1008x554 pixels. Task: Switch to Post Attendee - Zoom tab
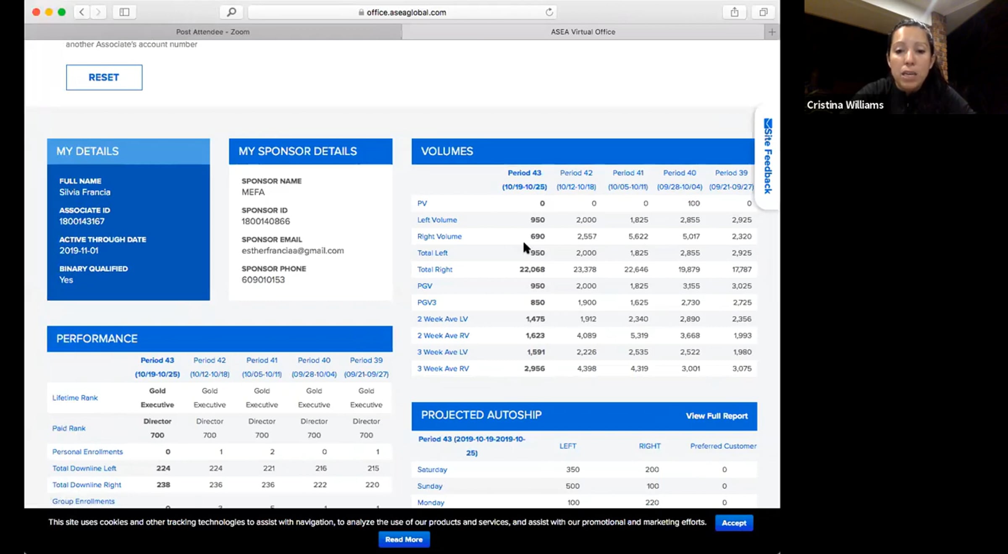tap(213, 32)
